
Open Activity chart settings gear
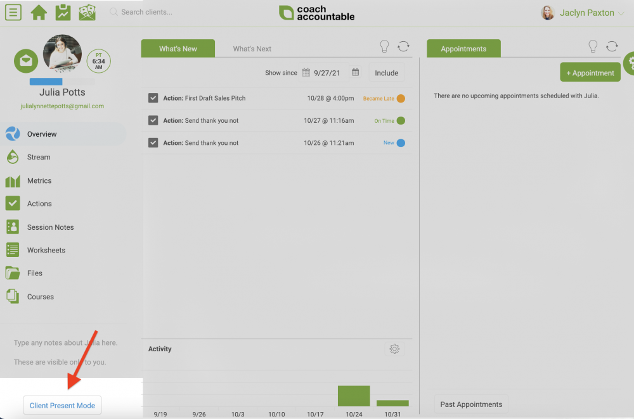click(394, 349)
